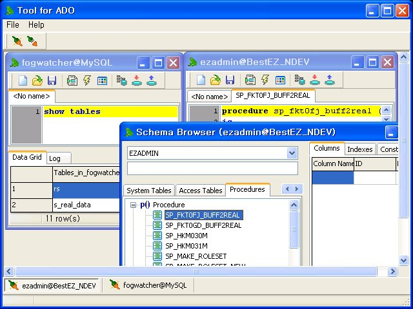Click Tables_in_fogwatcher column header

tap(86, 174)
